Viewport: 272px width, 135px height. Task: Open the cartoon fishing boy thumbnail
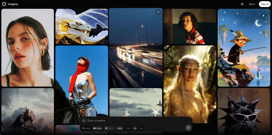point(244,48)
